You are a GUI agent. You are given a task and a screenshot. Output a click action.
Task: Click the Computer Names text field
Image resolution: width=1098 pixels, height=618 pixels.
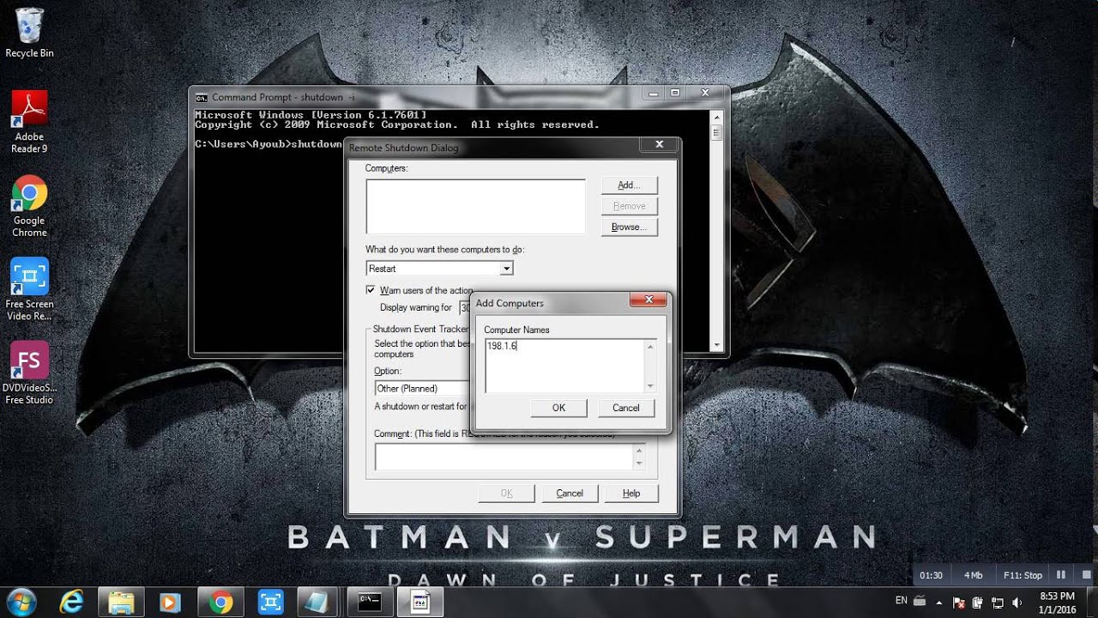click(564, 366)
